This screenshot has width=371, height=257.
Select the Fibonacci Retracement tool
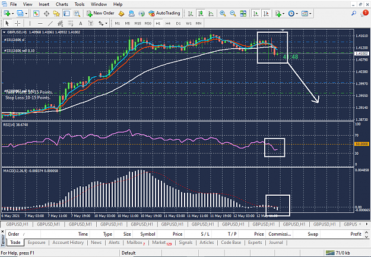[71, 23]
